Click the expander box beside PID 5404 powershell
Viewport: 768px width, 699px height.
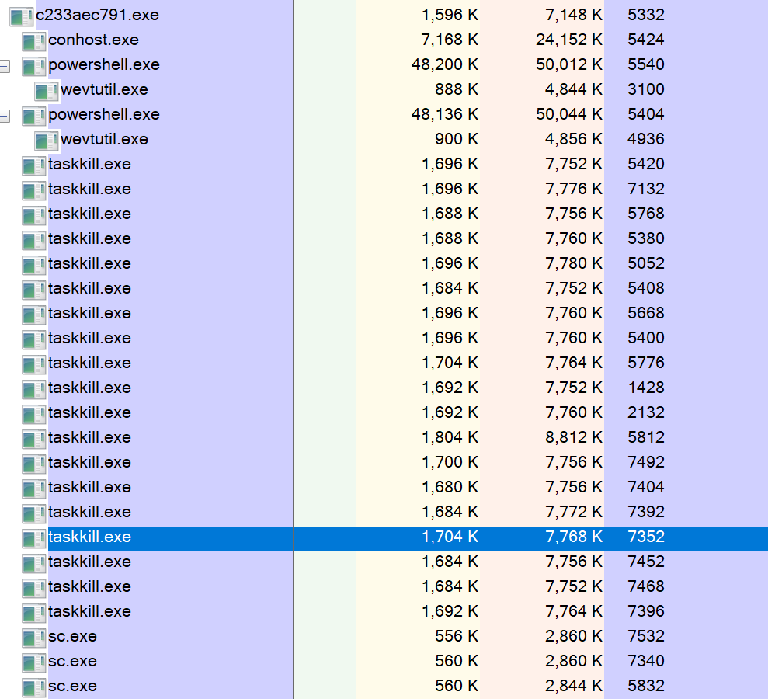pos(5,114)
